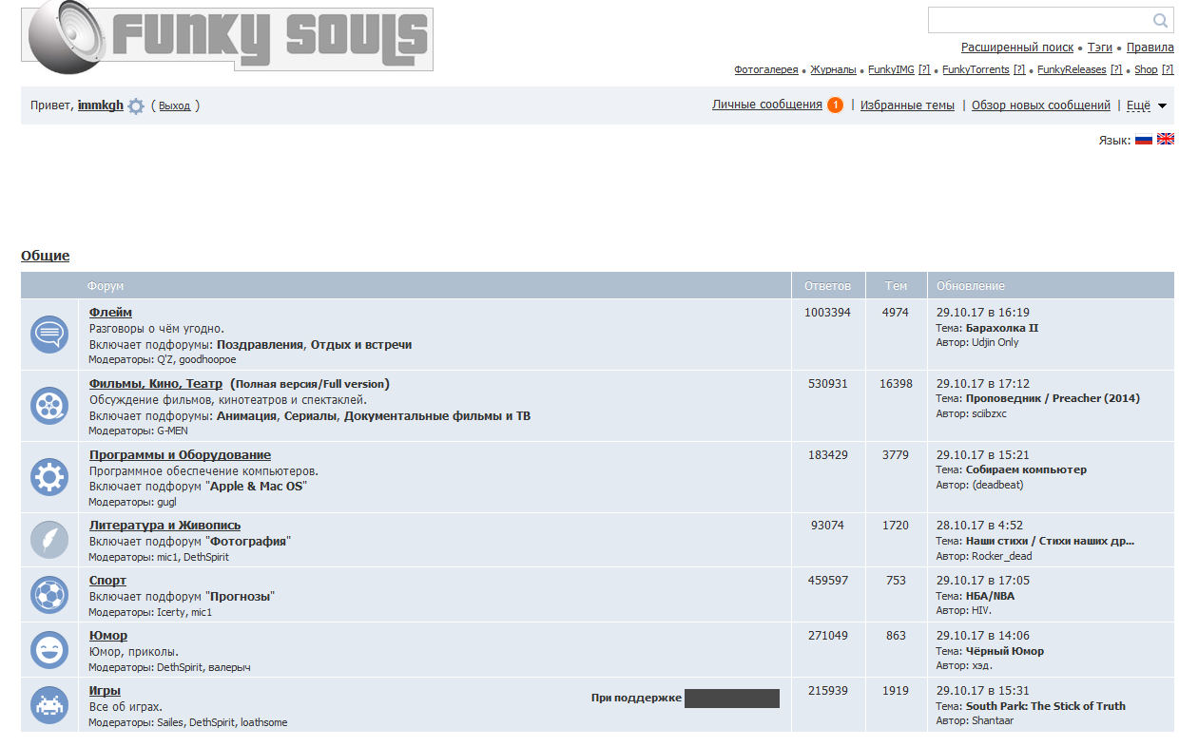Open Личные сообщения inbox
1179x747 pixels.
pos(766,105)
